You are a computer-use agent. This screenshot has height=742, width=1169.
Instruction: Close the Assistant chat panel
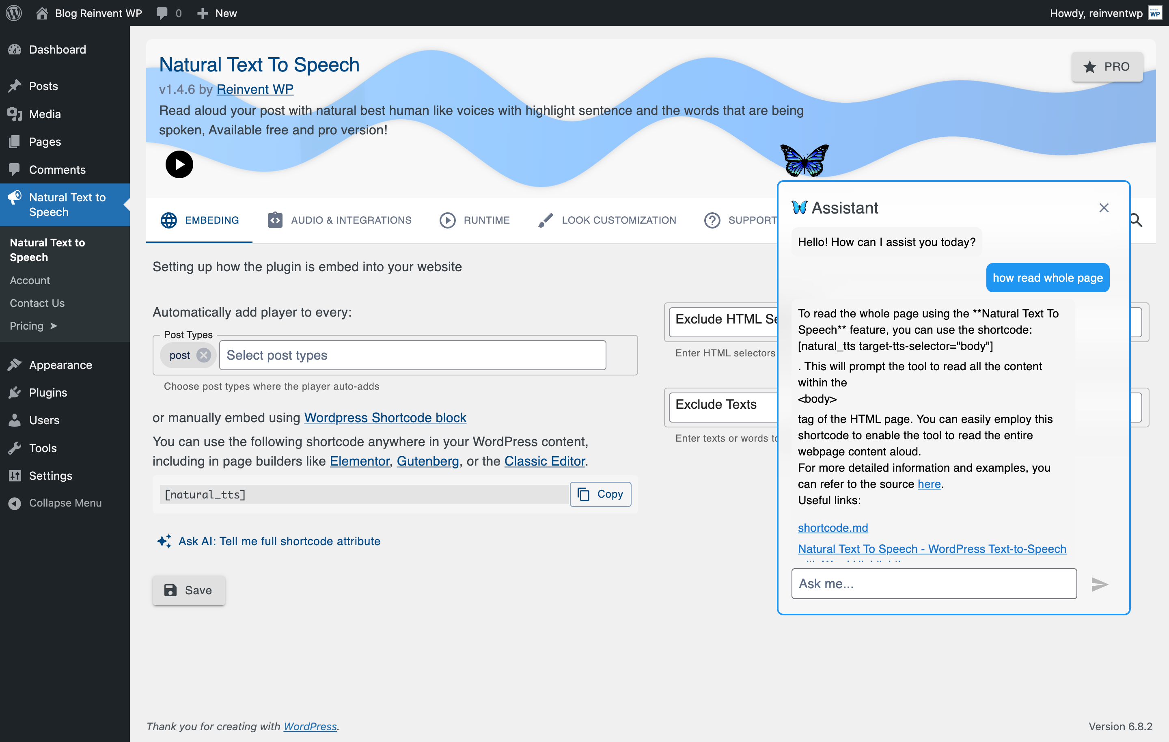(1104, 208)
